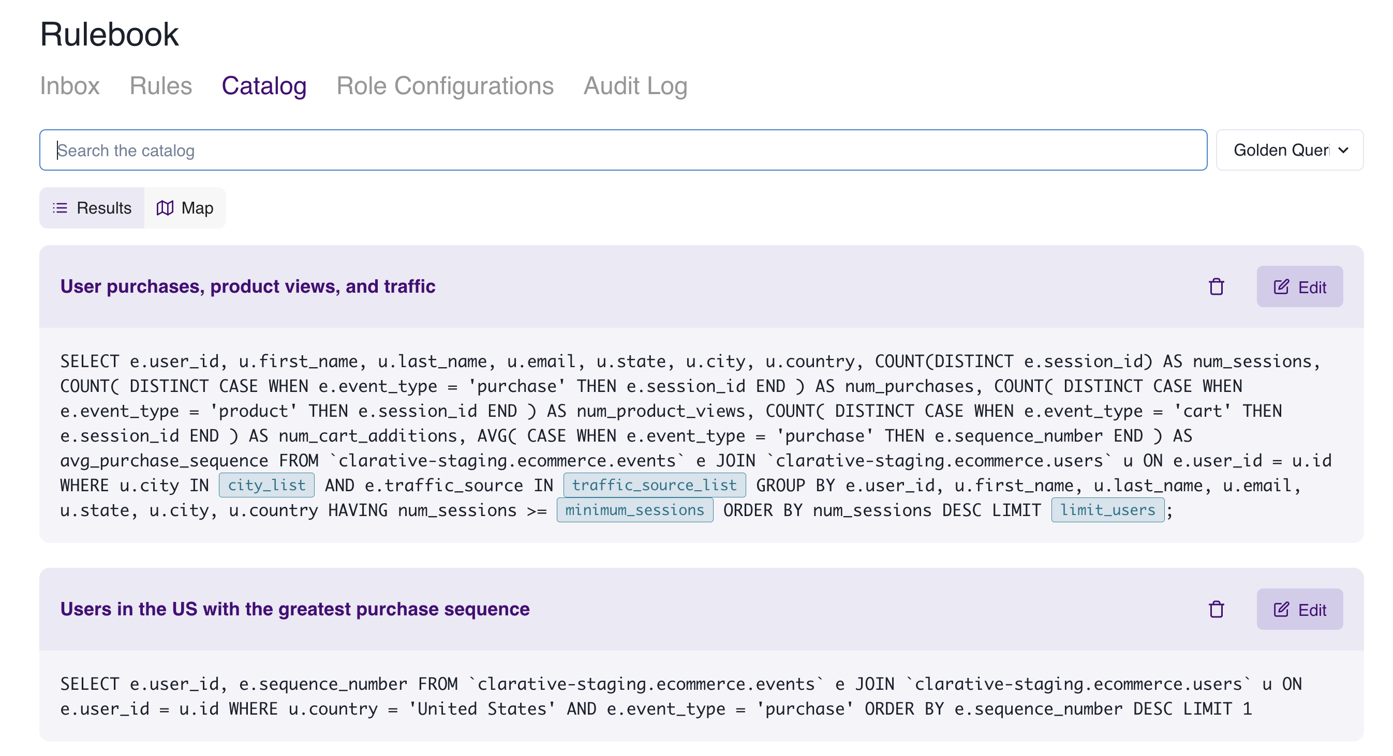Select the Catalog tab
Viewport: 1393px width, 756px height.
264,85
